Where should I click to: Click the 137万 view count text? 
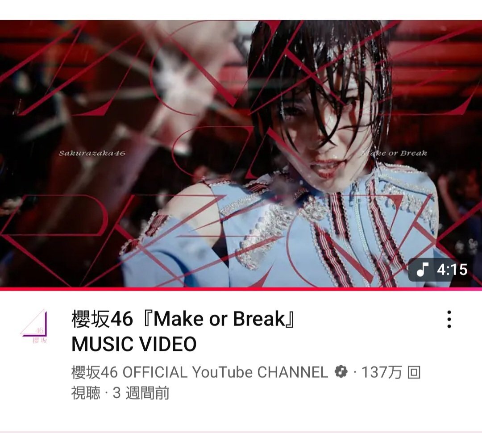[382, 372]
